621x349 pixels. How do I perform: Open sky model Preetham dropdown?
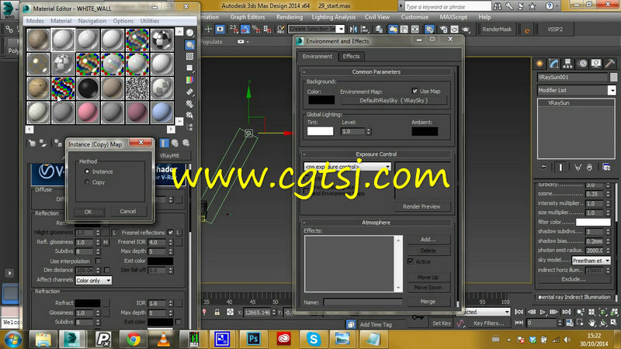(592, 261)
